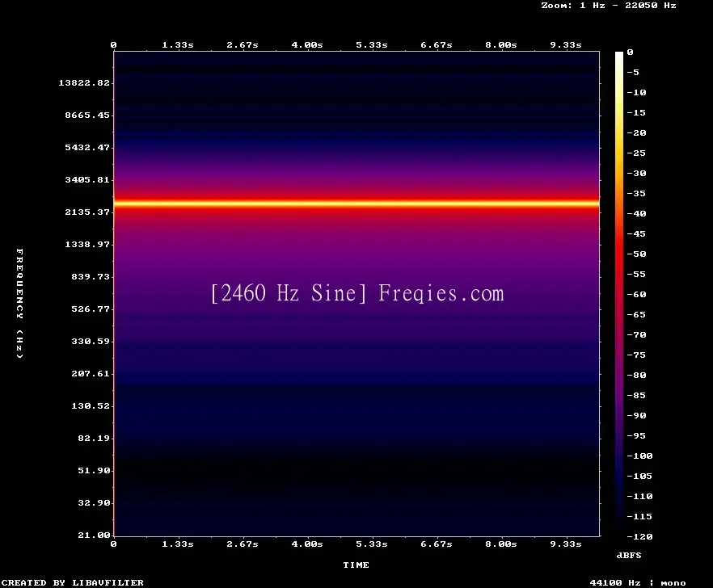Click the dBFS color scale bar
Viewport: 713px width, 588px height.
(x=619, y=294)
